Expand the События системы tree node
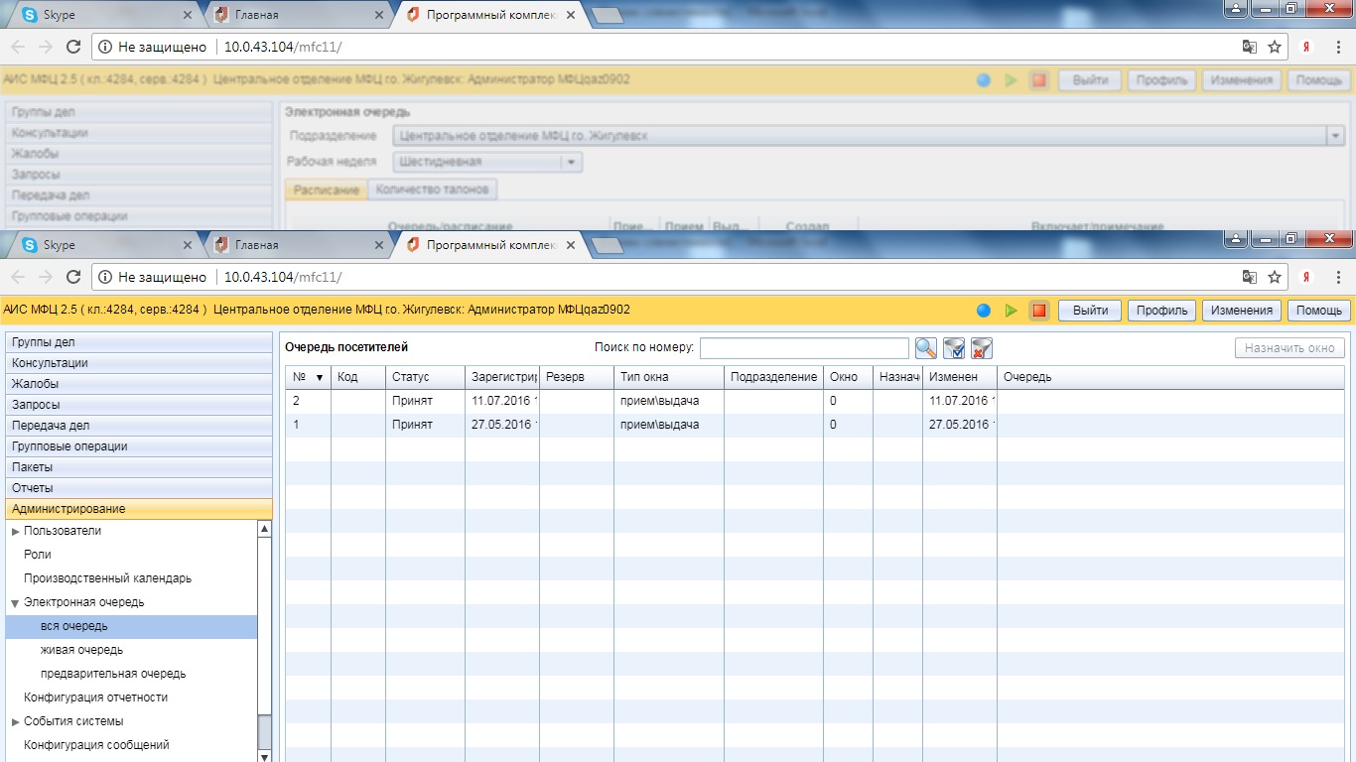Viewport: 1356px width, 762px height. [x=15, y=721]
